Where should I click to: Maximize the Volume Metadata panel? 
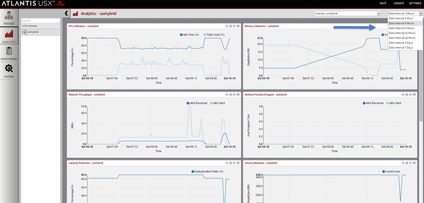[x=414, y=163]
